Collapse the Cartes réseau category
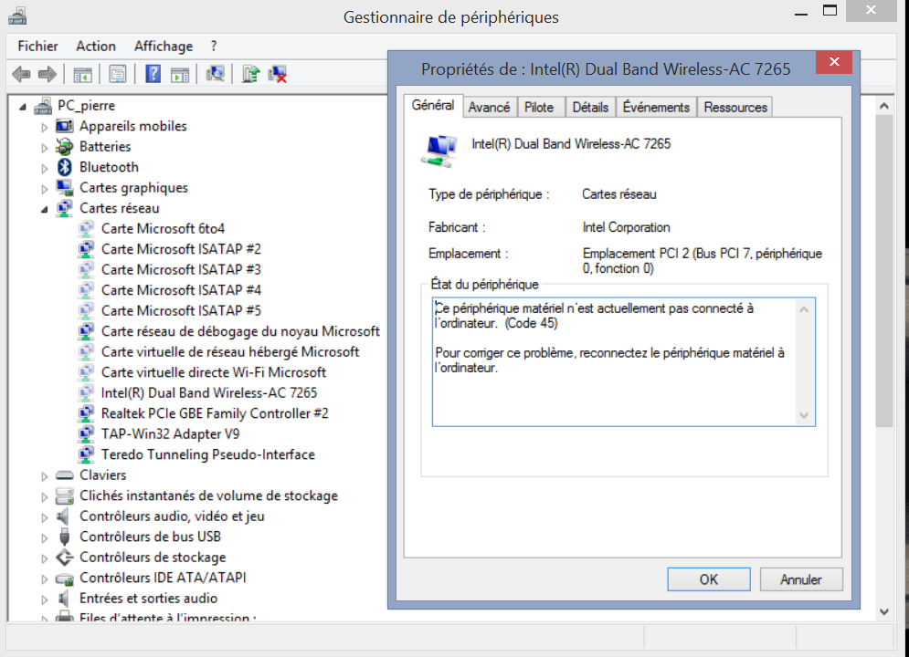The image size is (909, 657). click(x=44, y=209)
